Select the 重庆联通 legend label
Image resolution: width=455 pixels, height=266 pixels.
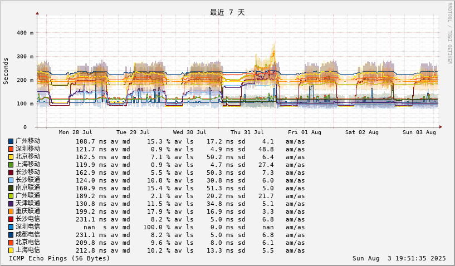tap(28, 211)
